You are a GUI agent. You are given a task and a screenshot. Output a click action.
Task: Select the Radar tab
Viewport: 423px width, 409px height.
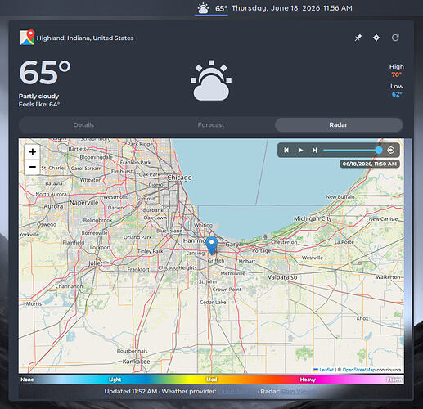(338, 125)
